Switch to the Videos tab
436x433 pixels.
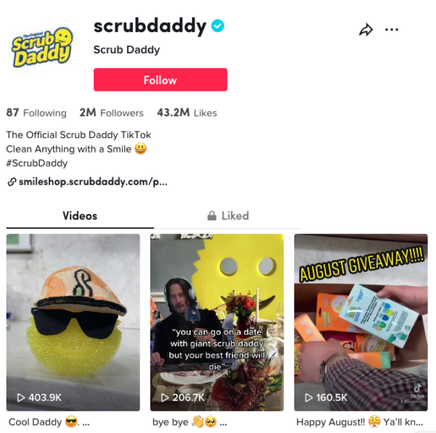click(x=80, y=216)
